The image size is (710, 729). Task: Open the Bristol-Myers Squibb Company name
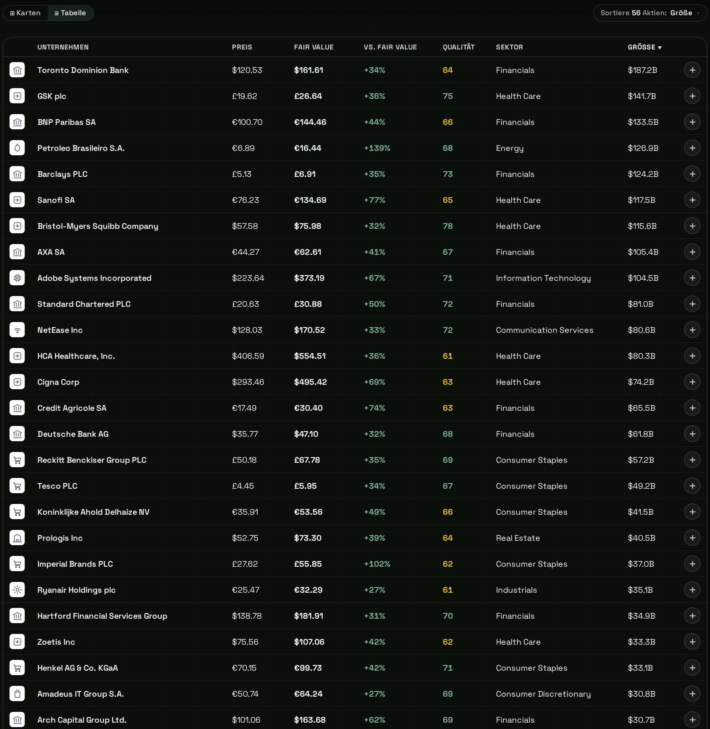[x=98, y=226]
